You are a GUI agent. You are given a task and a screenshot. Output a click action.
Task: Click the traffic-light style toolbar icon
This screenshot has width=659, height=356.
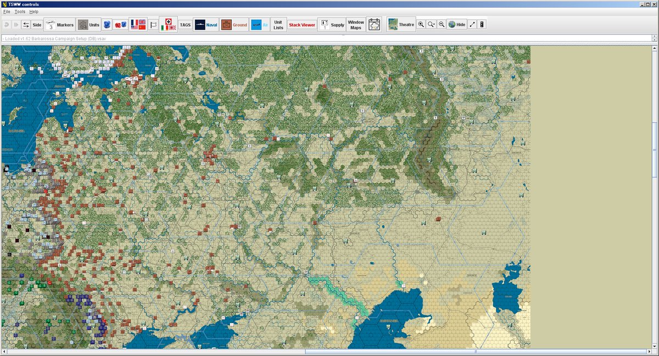pos(482,25)
